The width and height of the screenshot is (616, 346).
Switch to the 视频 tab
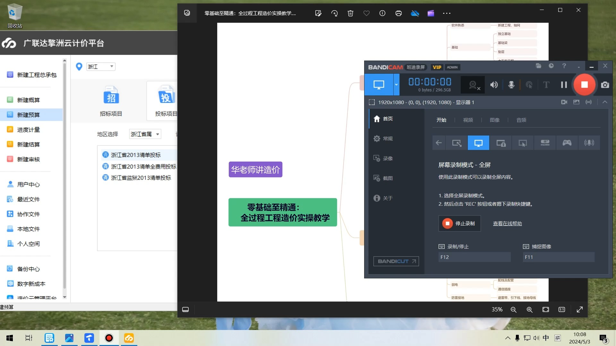(x=468, y=120)
